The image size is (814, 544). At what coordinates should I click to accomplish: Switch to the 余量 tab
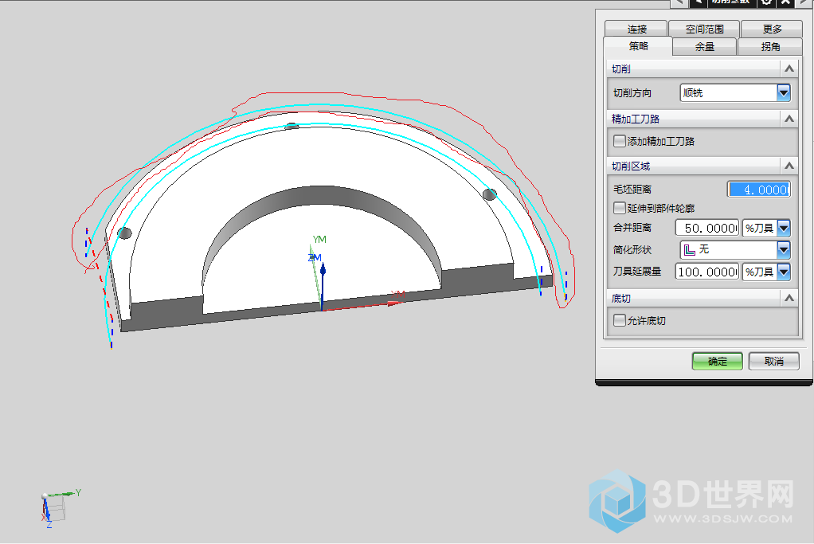tap(705, 47)
